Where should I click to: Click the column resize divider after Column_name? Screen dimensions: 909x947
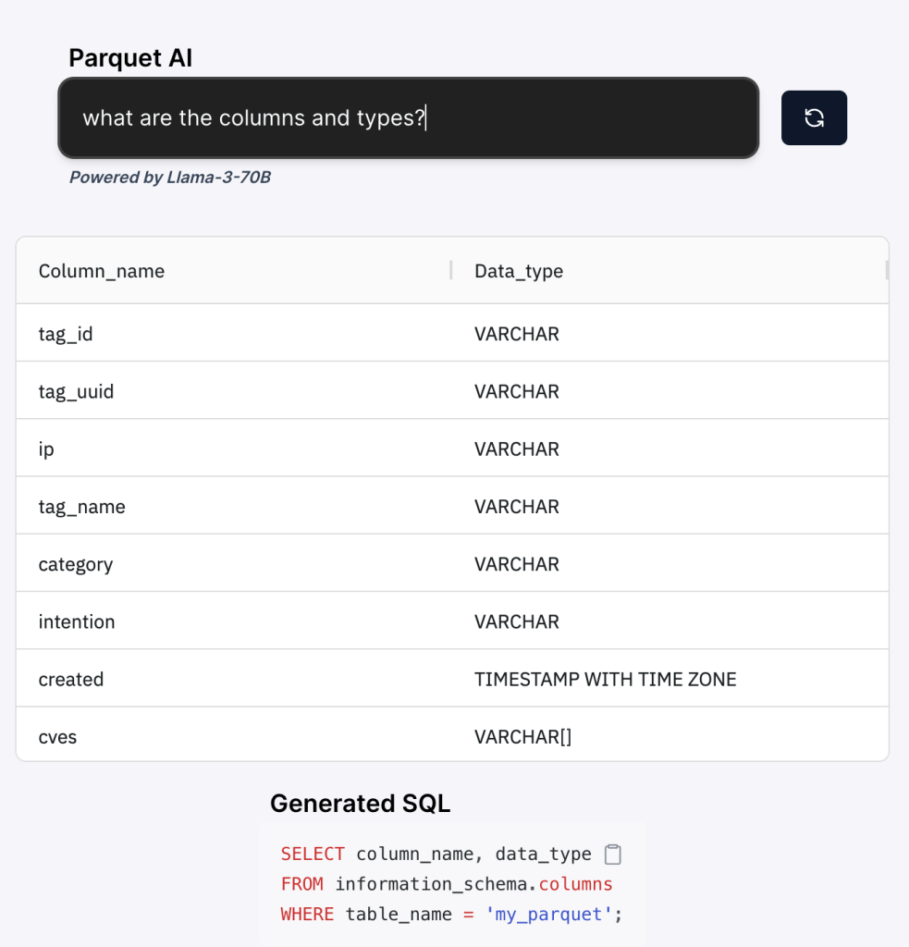pyautogui.click(x=451, y=271)
